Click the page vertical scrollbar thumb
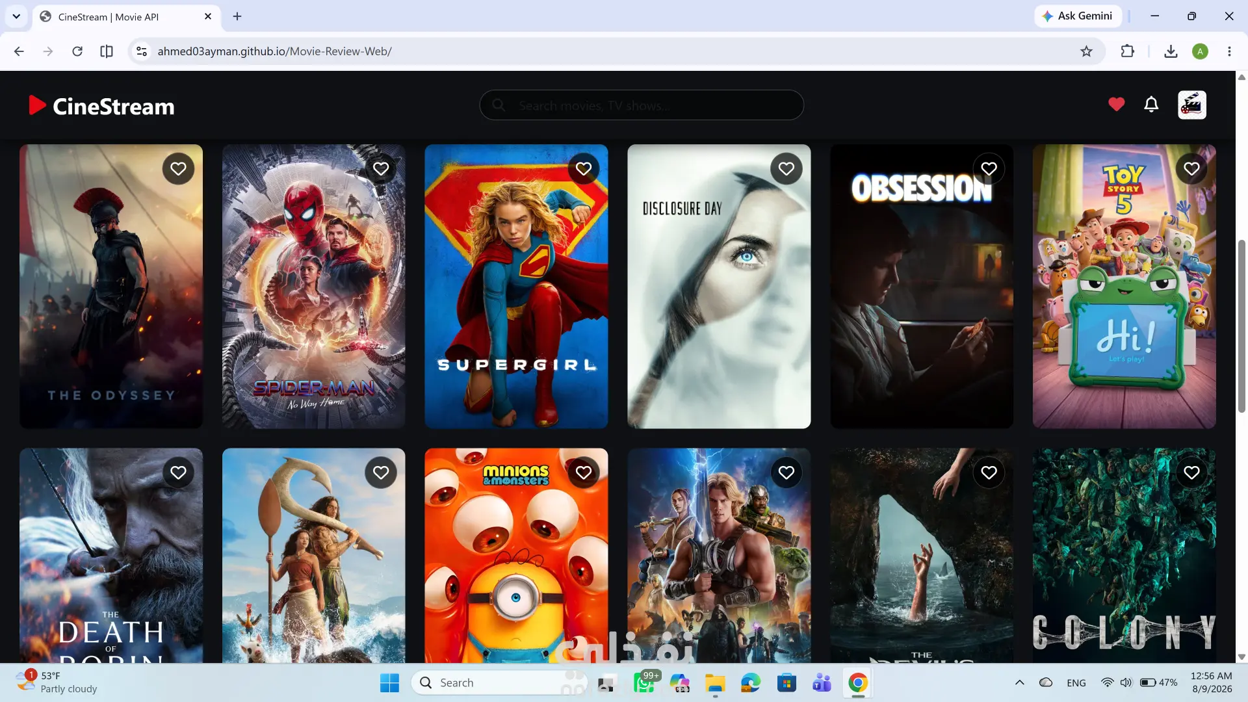The height and width of the screenshot is (702, 1248). coord(1241,326)
